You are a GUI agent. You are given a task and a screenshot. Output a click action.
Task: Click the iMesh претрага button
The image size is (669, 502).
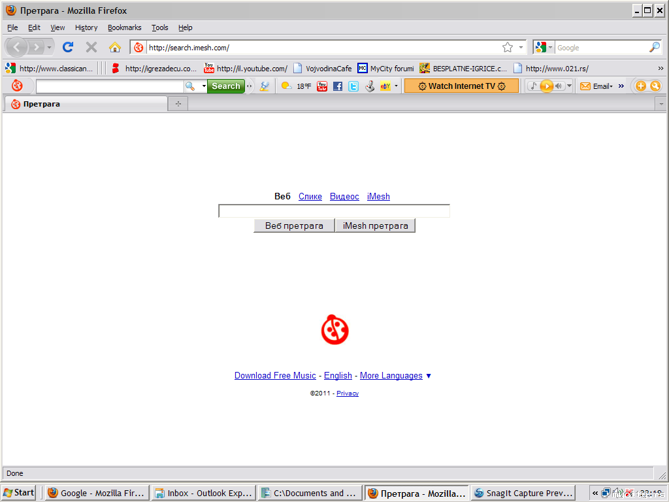pos(375,226)
